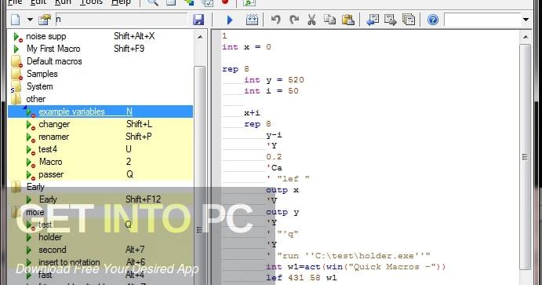
Task: Click the Copy icon in toolbar
Action: point(329,20)
